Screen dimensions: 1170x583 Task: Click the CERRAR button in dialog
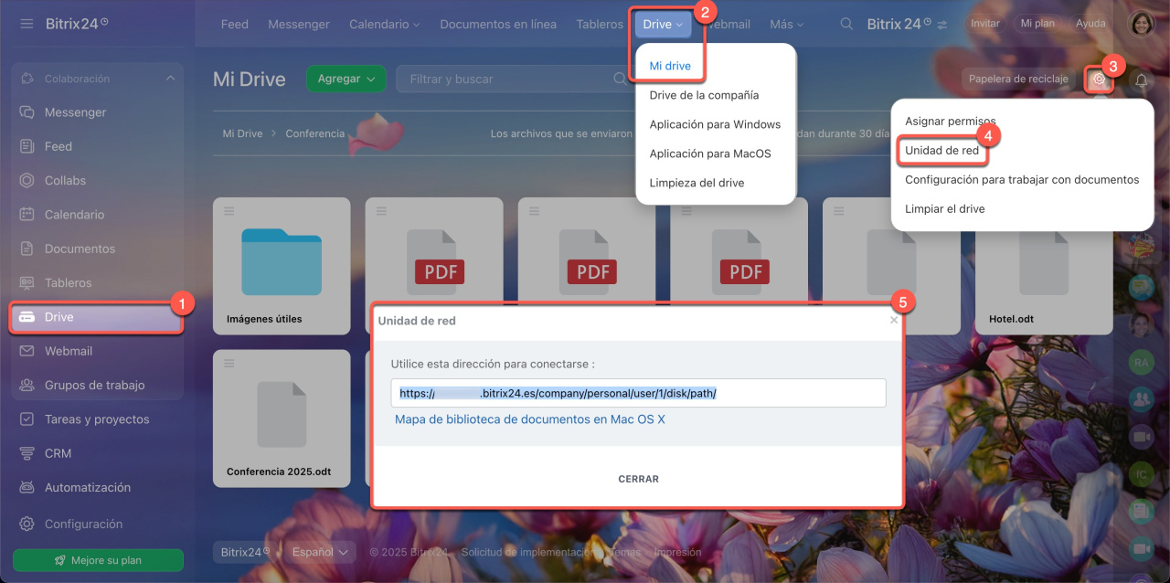[x=638, y=479]
